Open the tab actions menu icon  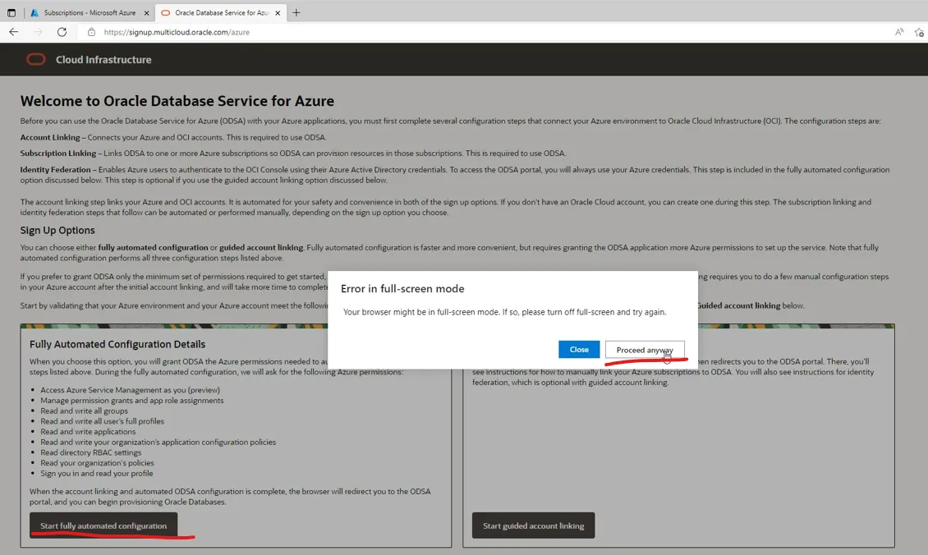pos(11,12)
